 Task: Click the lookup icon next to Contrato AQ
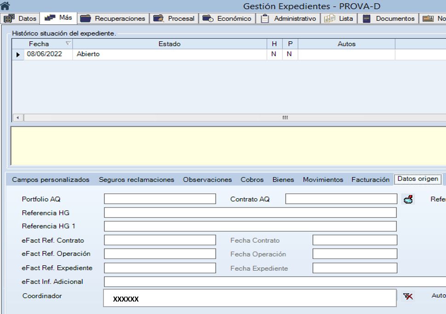(x=407, y=199)
